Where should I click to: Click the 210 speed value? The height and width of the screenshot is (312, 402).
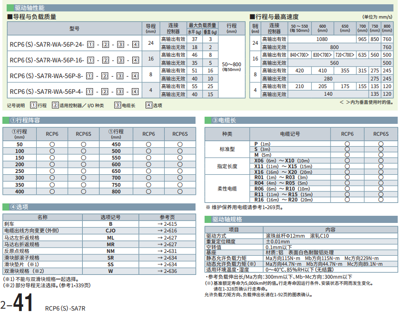click(x=299, y=86)
